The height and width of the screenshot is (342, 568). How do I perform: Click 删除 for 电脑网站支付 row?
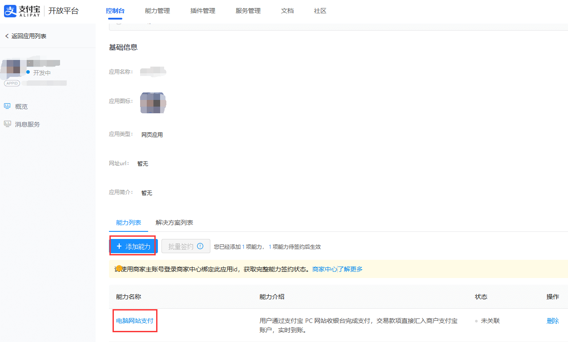pyautogui.click(x=553, y=321)
